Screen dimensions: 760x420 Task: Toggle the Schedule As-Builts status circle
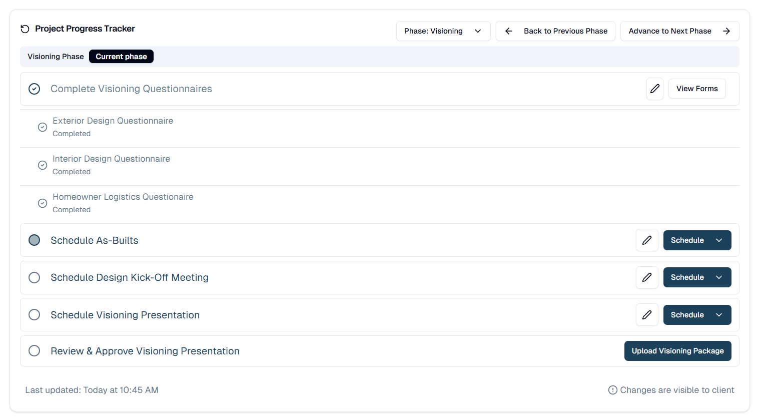click(34, 240)
